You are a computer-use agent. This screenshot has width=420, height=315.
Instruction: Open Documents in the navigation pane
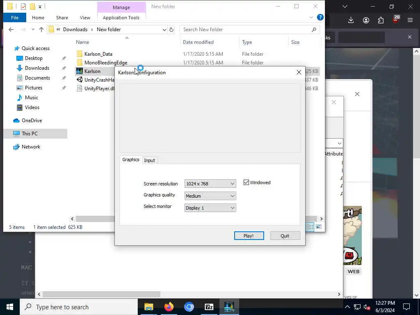tap(37, 78)
